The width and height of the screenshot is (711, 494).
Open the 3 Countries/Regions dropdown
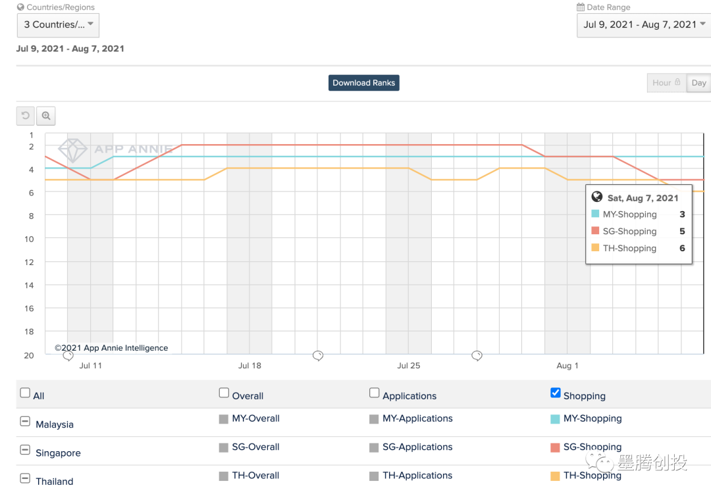[58, 25]
